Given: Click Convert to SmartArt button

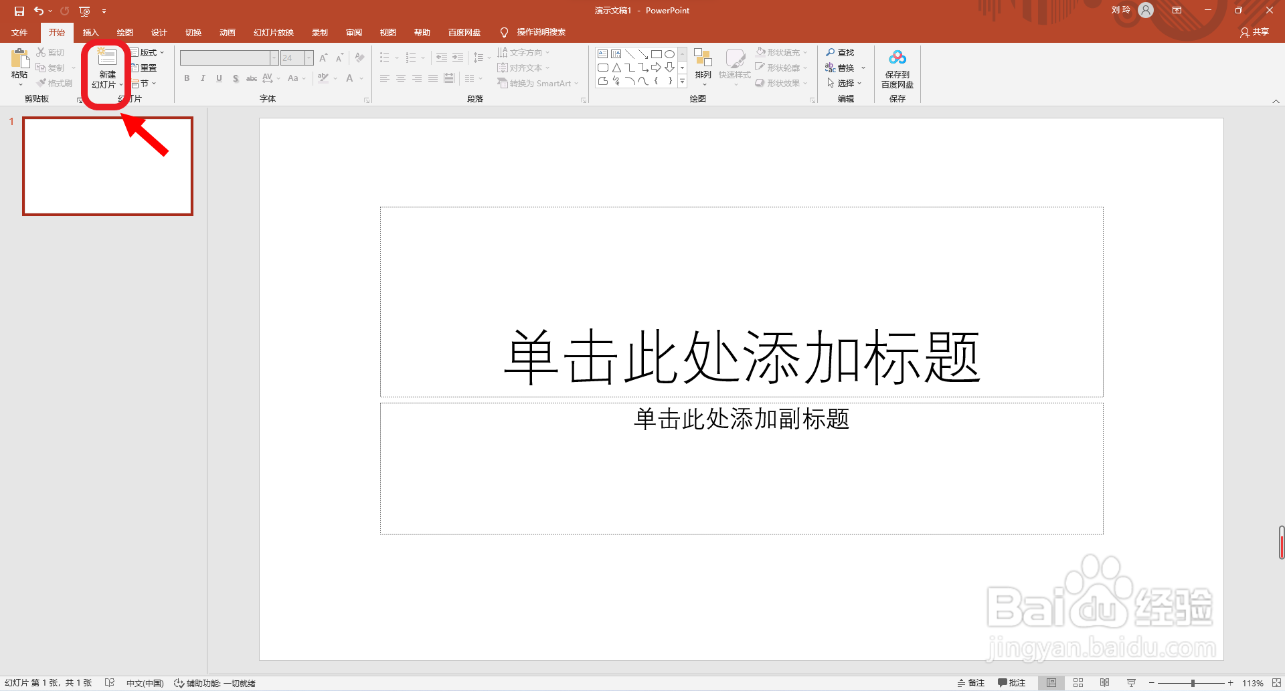Looking at the screenshot, I should [538, 83].
